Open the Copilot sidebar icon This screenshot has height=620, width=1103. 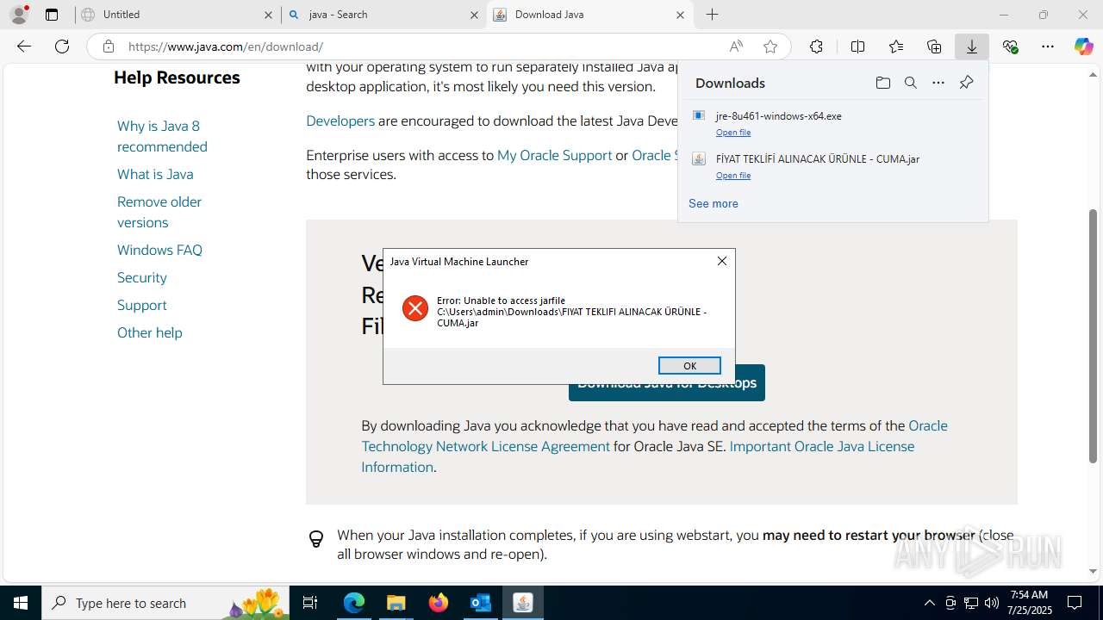[1084, 46]
